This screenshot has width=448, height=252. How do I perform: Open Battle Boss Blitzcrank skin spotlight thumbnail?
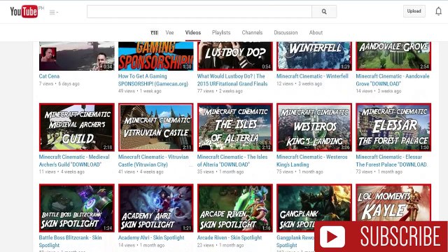[76, 208]
